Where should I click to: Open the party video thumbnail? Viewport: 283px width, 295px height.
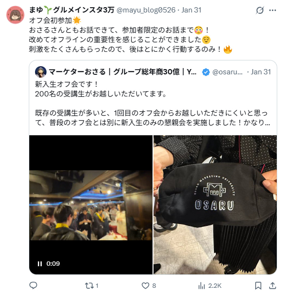[x=91, y=205]
